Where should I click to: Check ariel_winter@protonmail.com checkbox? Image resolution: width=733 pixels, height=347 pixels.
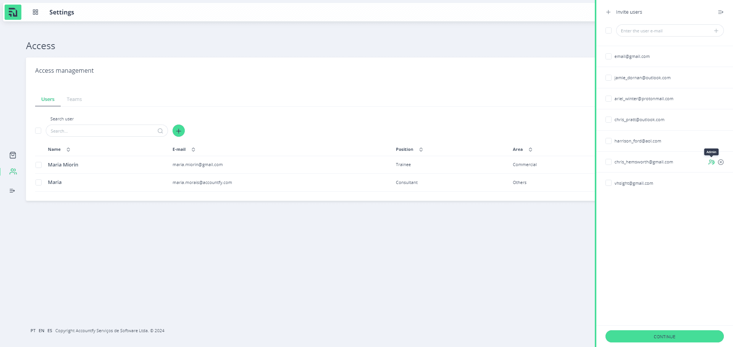pos(609,99)
